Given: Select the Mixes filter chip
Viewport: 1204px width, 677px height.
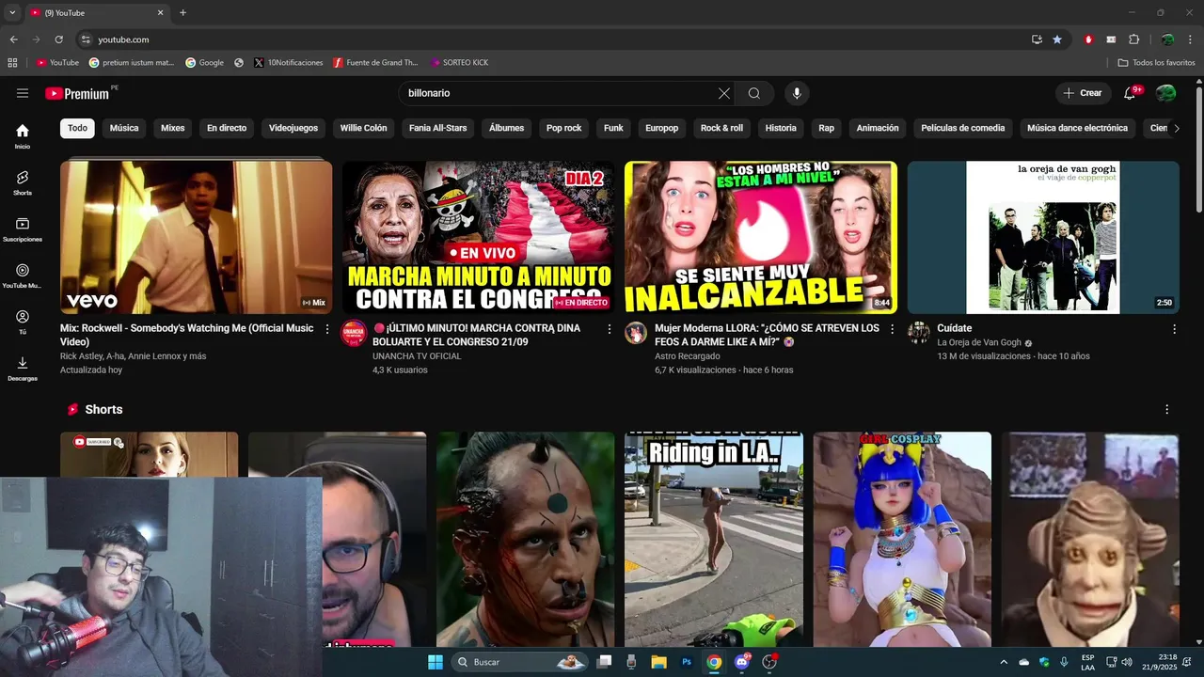Looking at the screenshot, I should (173, 128).
